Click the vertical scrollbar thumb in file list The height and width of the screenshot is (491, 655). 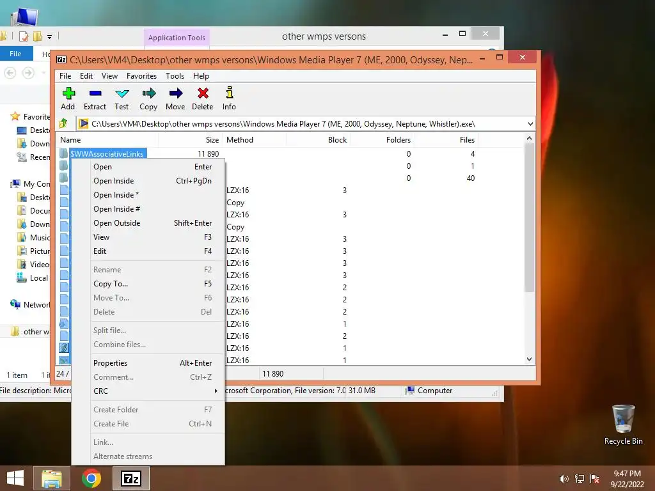[x=529, y=217]
